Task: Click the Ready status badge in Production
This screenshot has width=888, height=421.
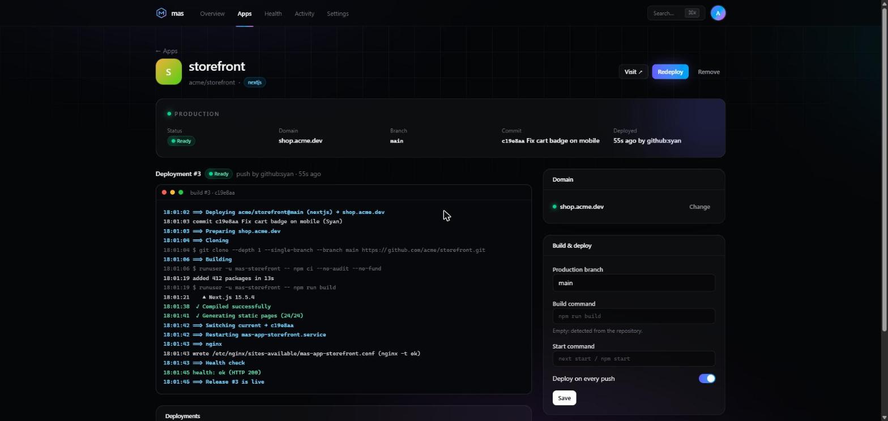Action: tap(181, 141)
